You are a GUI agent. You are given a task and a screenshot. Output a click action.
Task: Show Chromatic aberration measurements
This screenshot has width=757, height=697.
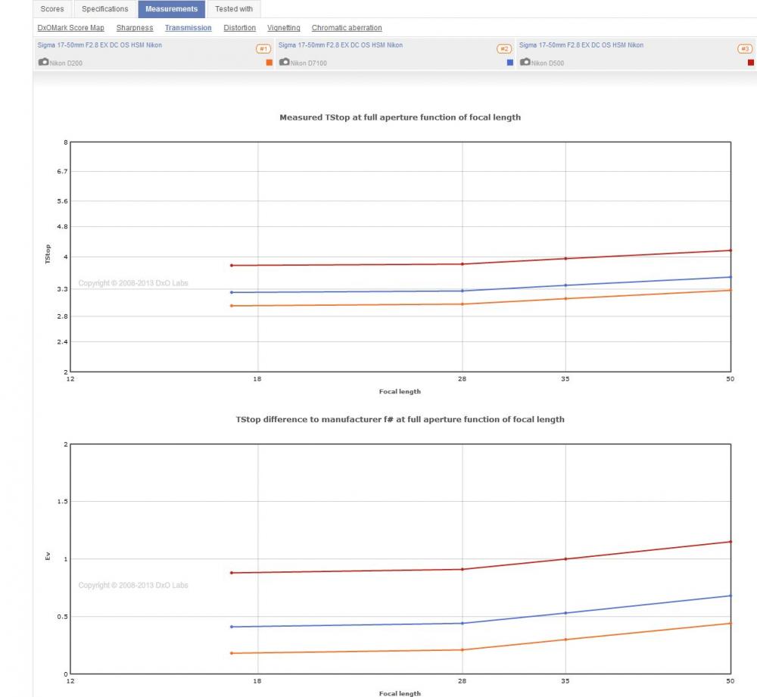point(347,28)
